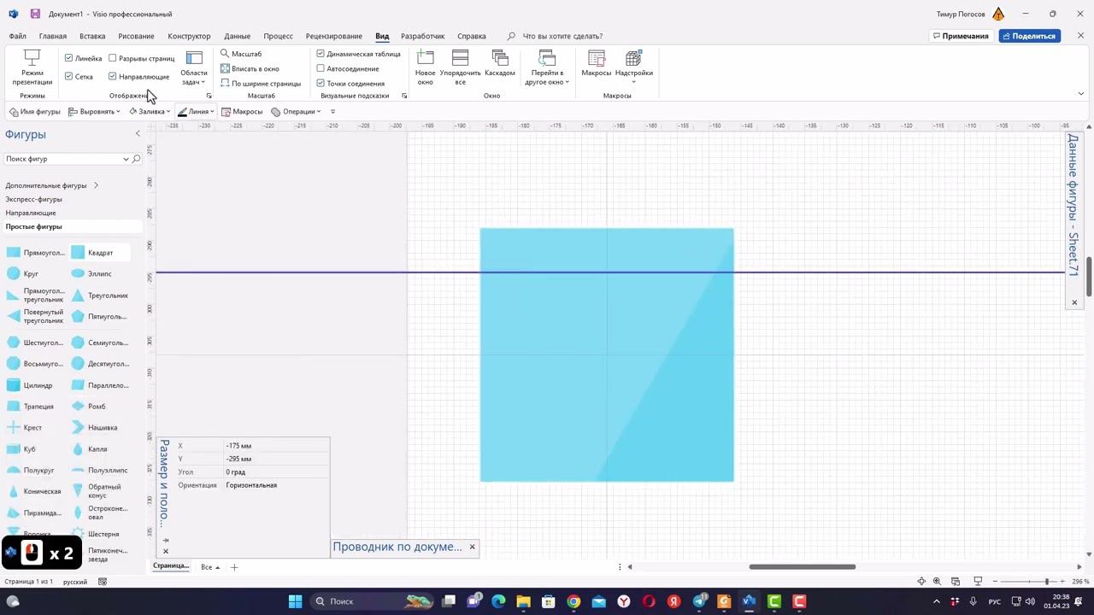The height and width of the screenshot is (615, 1094).
Task: Open the Align (Выровнять) dropdown
Action: tap(95, 112)
